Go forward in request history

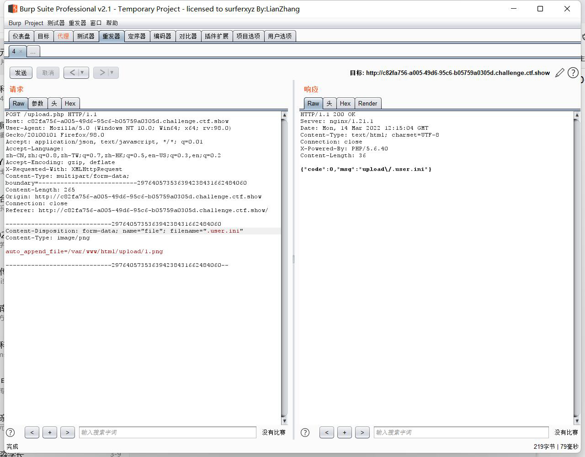click(x=101, y=73)
